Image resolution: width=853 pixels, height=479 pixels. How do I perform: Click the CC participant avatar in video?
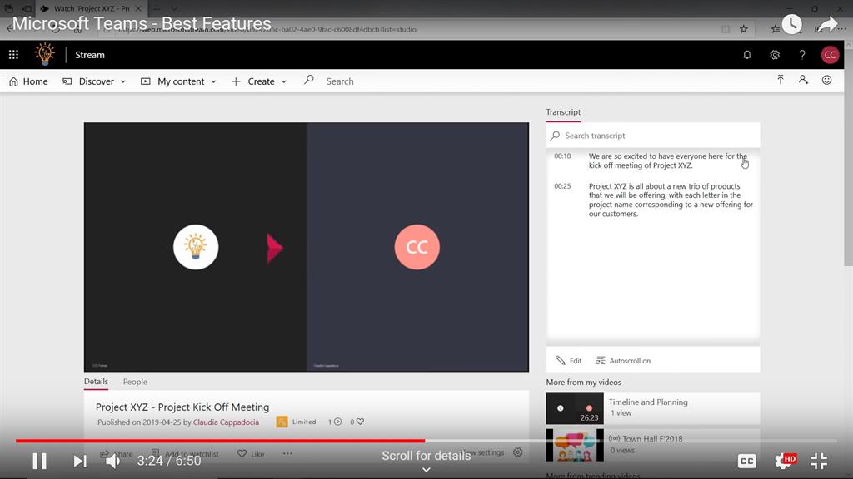(417, 247)
